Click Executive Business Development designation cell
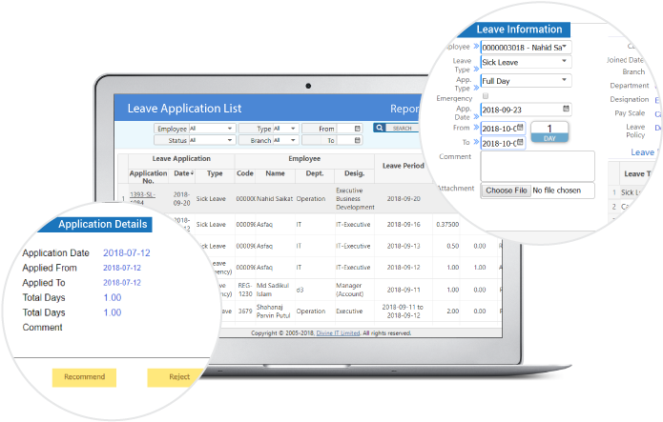The width and height of the screenshot is (663, 422). pyautogui.click(x=355, y=198)
